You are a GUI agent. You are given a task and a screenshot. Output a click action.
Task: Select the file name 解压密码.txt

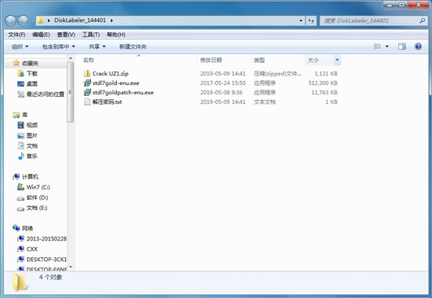(107, 101)
